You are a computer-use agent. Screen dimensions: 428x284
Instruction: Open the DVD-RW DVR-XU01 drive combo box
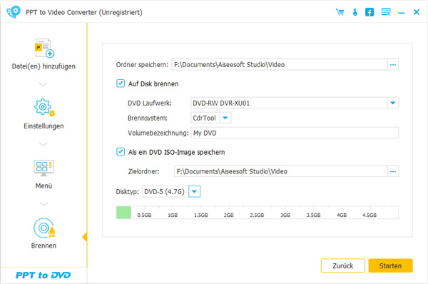(x=295, y=103)
